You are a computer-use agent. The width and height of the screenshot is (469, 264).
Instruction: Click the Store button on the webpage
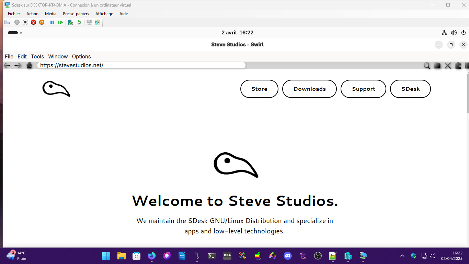(x=259, y=89)
